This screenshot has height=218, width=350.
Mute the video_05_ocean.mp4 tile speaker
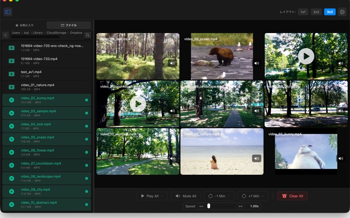coord(257,63)
